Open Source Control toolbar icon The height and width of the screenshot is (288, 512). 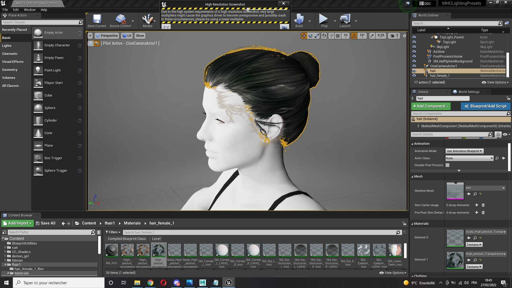pos(120,21)
